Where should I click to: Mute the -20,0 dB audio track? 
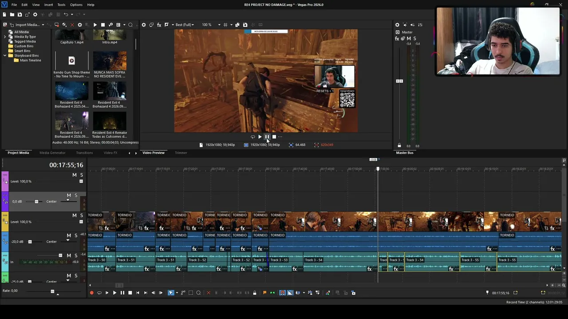69,235
